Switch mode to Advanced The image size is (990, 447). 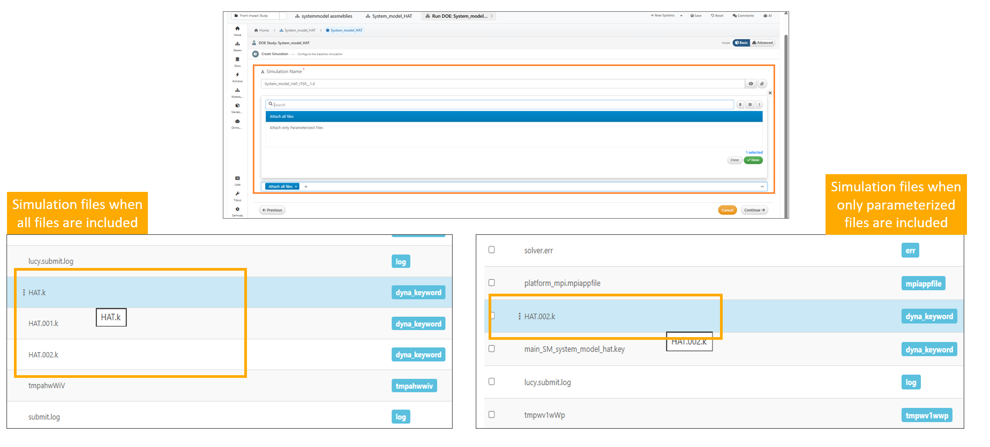(x=762, y=43)
